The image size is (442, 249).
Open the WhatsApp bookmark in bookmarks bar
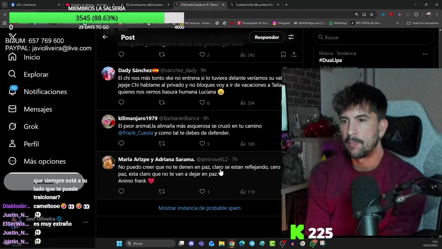(338, 23)
